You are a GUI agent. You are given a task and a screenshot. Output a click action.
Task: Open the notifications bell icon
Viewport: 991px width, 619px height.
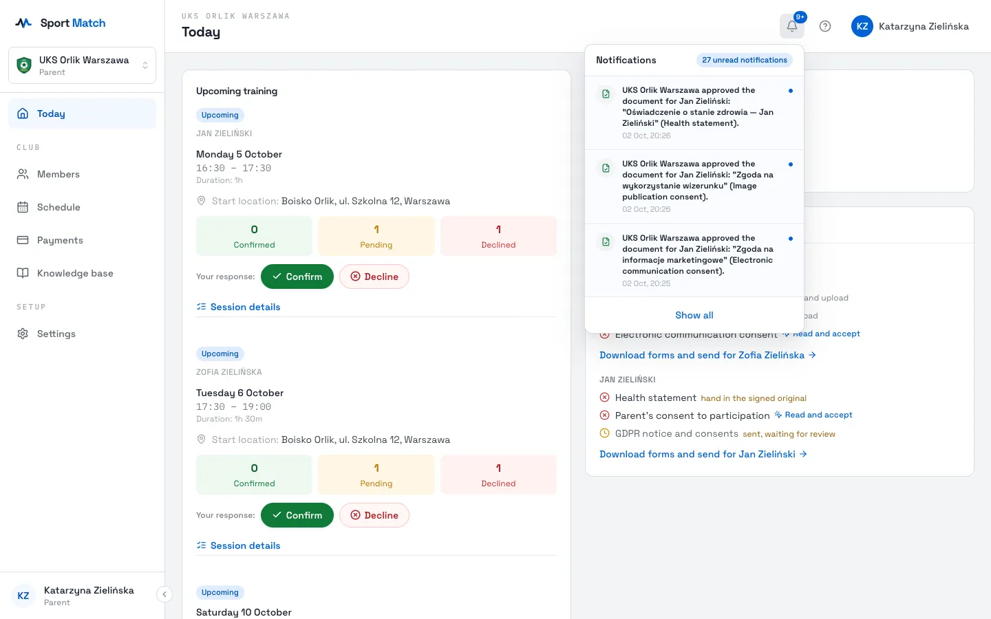791,26
